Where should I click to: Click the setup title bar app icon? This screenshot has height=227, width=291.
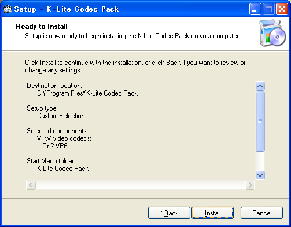pyautogui.click(x=8, y=9)
